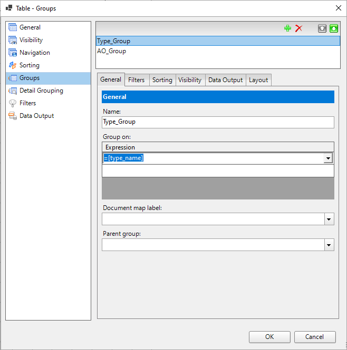
Task: Expand the group expression dropdown
Action: (328, 158)
